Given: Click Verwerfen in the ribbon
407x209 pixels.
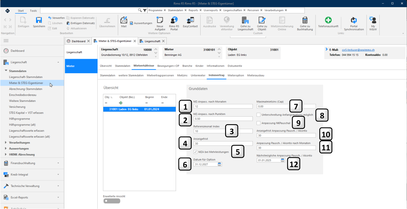Looking at the screenshot, I should click(56, 18).
